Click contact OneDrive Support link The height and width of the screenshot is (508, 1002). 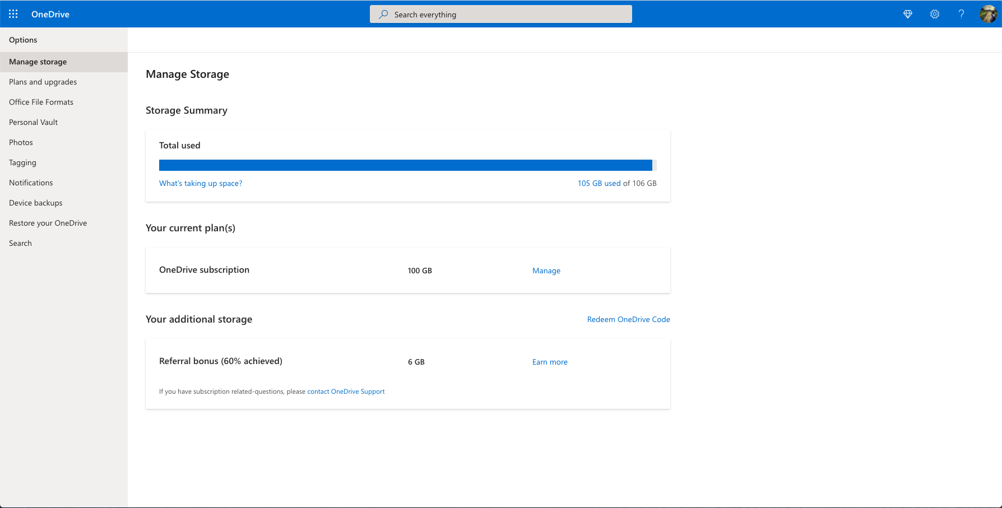pos(346,392)
